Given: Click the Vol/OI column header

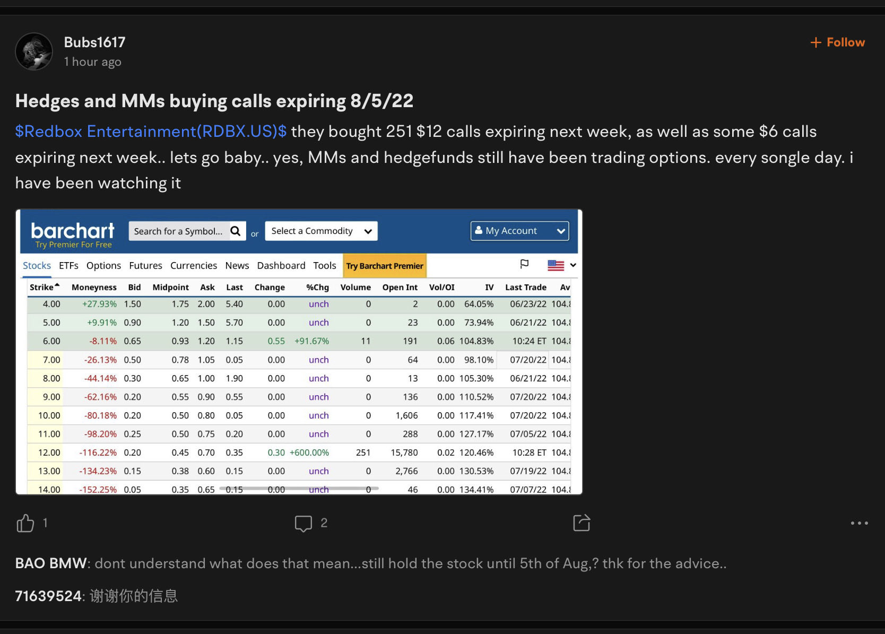Looking at the screenshot, I should (442, 287).
